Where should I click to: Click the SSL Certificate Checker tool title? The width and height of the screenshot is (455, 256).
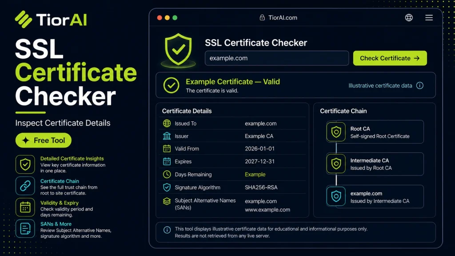pyautogui.click(x=256, y=43)
